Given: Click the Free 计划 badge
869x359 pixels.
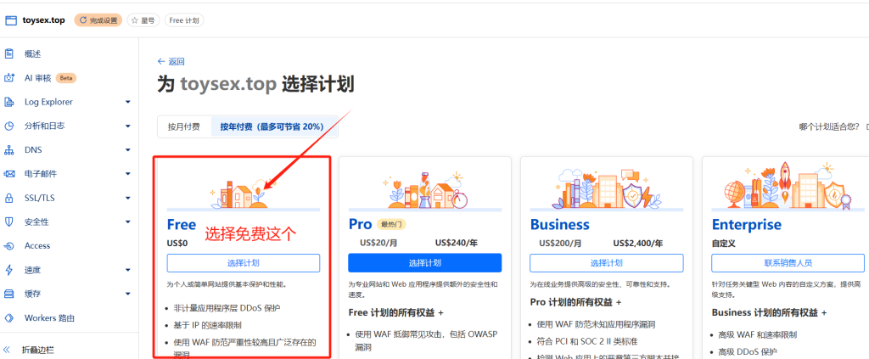Looking at the screenshot, I should [184, 20].
